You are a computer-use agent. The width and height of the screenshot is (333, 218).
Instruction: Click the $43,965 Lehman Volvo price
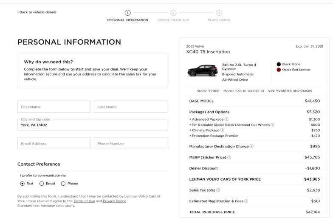tap(312, 179)
